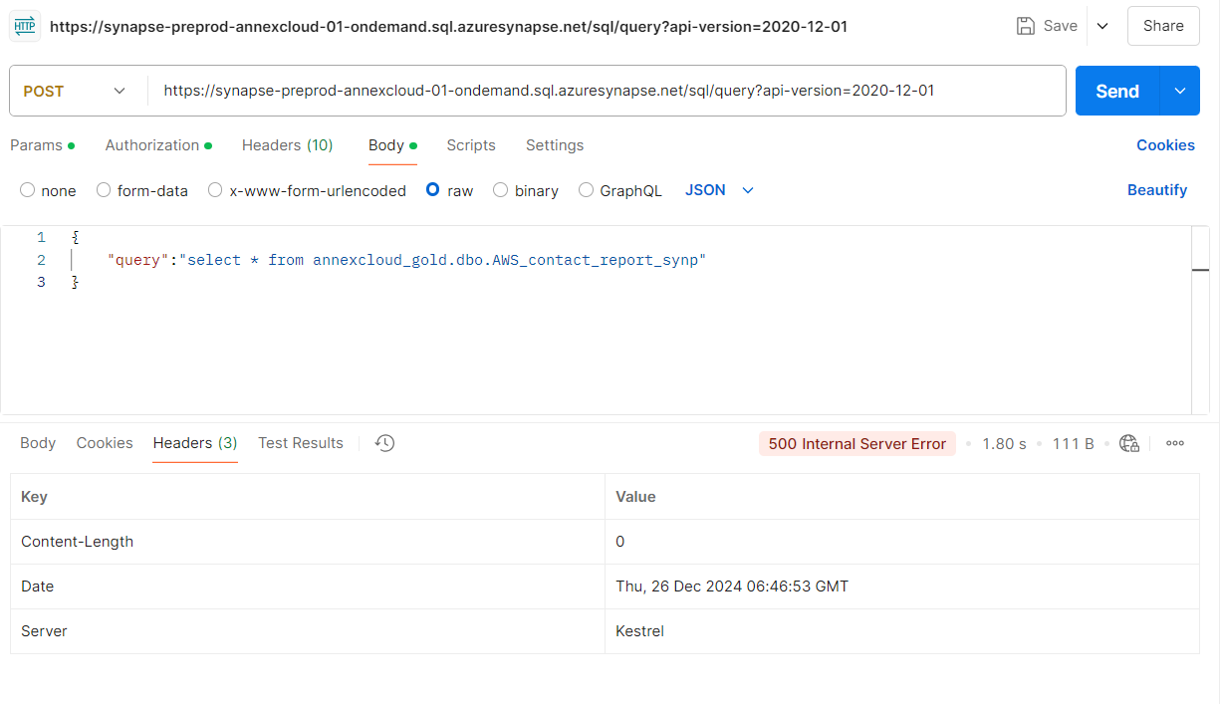
Task: Open the POST method dropdown
Action: [75, 91]
